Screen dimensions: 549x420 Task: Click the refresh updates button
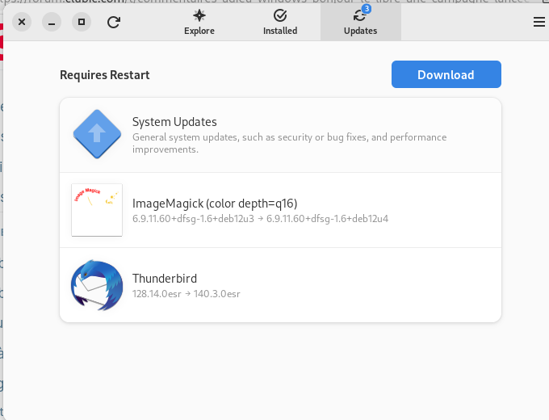(114, 22)
